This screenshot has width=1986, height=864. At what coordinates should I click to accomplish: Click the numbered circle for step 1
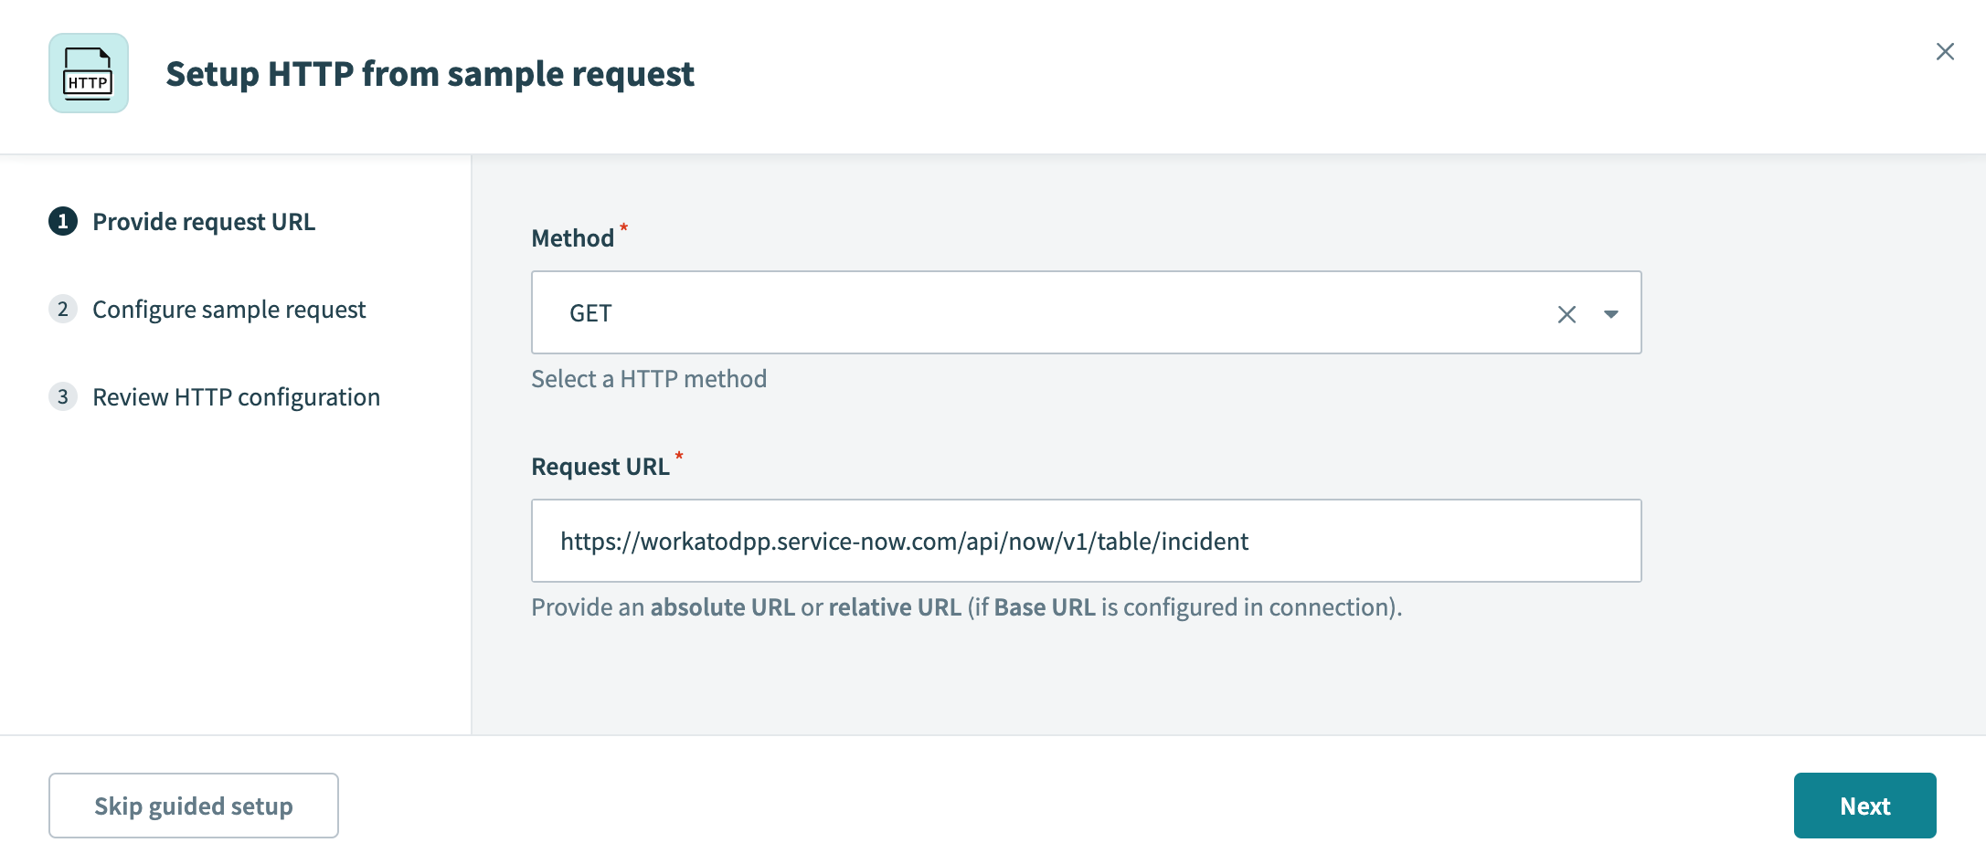(x=61, y=221)
